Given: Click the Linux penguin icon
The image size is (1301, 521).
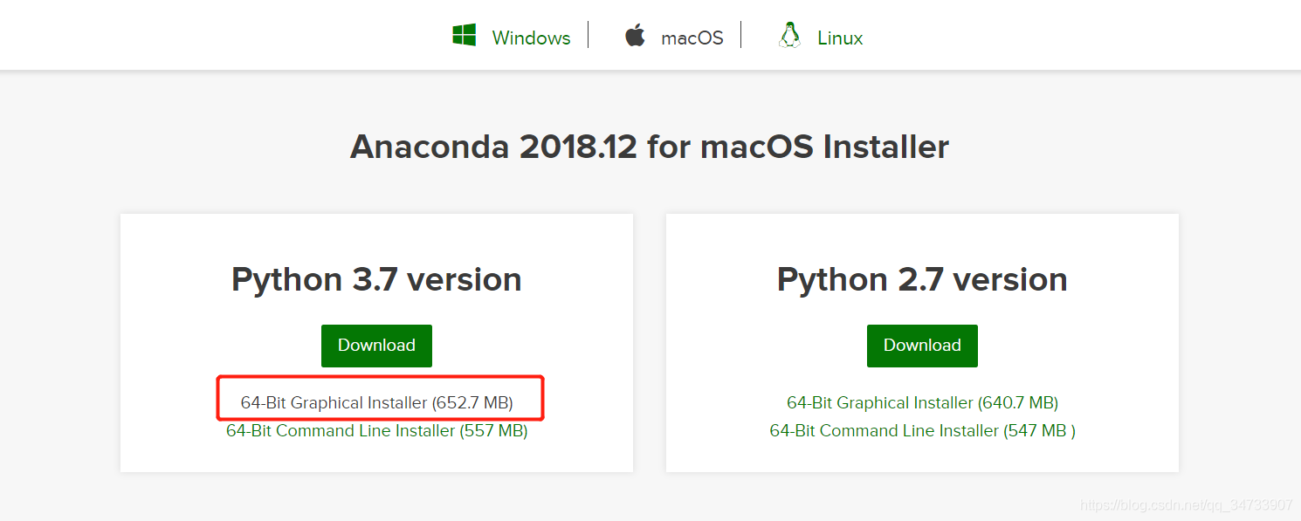Looking at the screenshot, I should (x=789, y=36).
